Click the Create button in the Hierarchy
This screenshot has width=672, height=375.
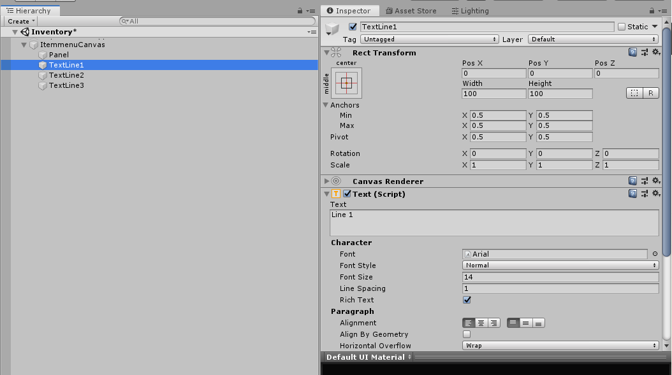click(x=20, y=20)
